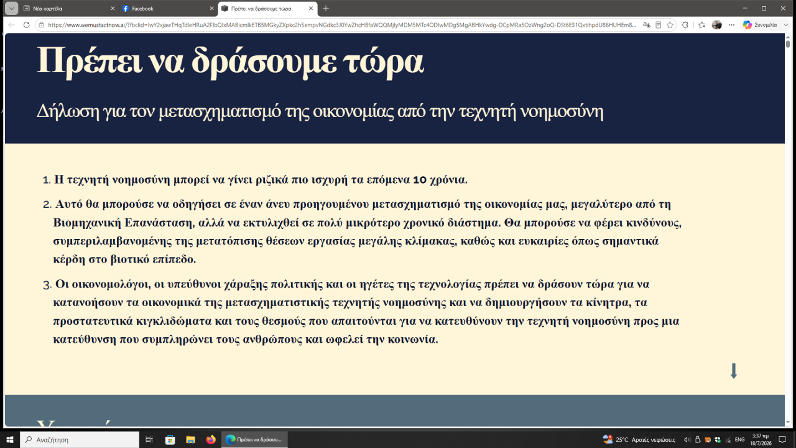Close the Πρέπει να δράσουμε τώρα tab
This screenshot has width=796, height=448.
pyautogui.click(x=311, y=9)
